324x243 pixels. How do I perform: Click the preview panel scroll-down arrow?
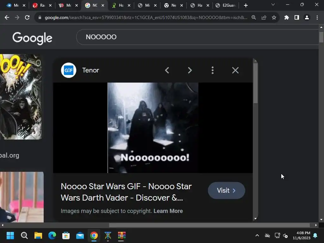tap(256, 219)
